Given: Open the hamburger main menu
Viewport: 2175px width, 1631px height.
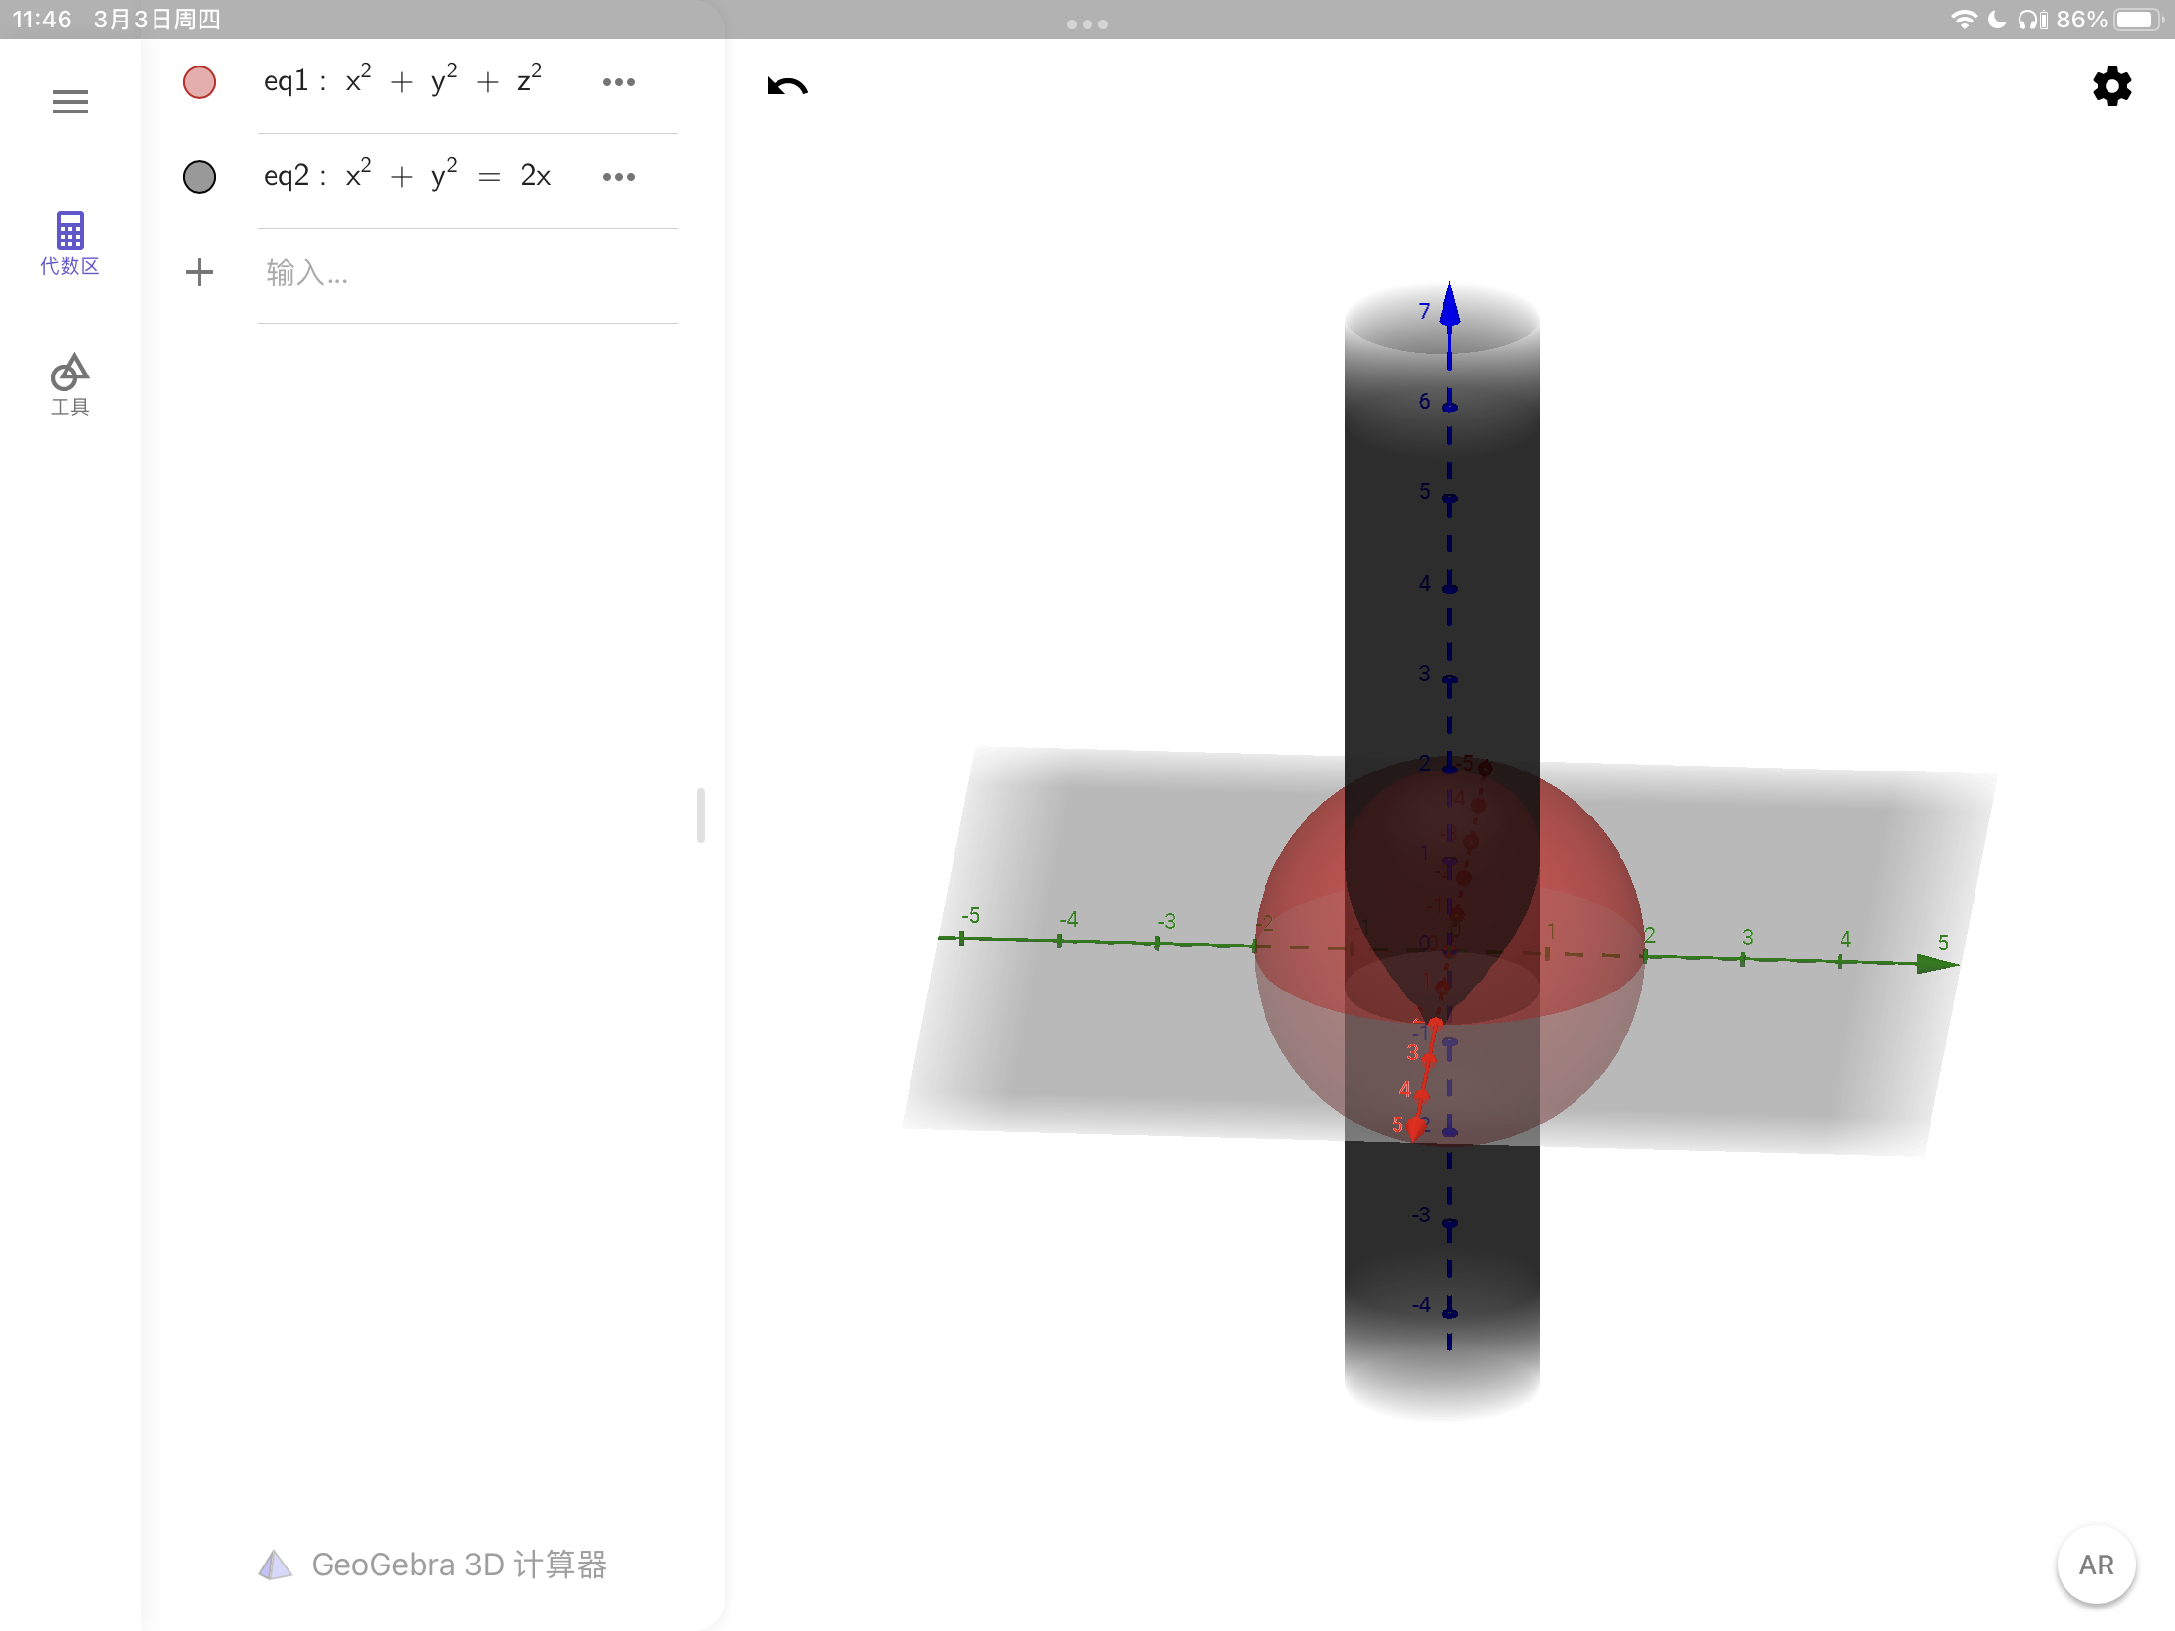Looking at the screenshot, I should (69, 102).
